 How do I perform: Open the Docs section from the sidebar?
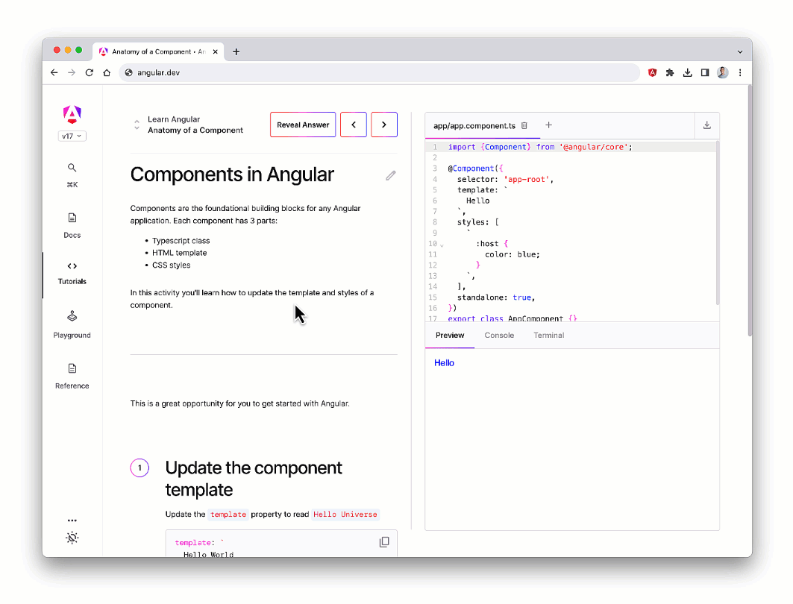click(x=72, y=224)
